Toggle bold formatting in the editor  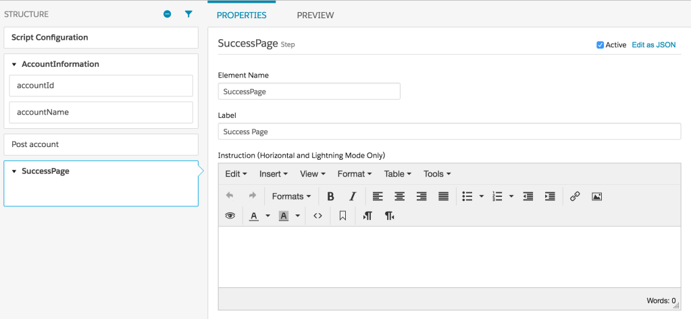[330, 196]
